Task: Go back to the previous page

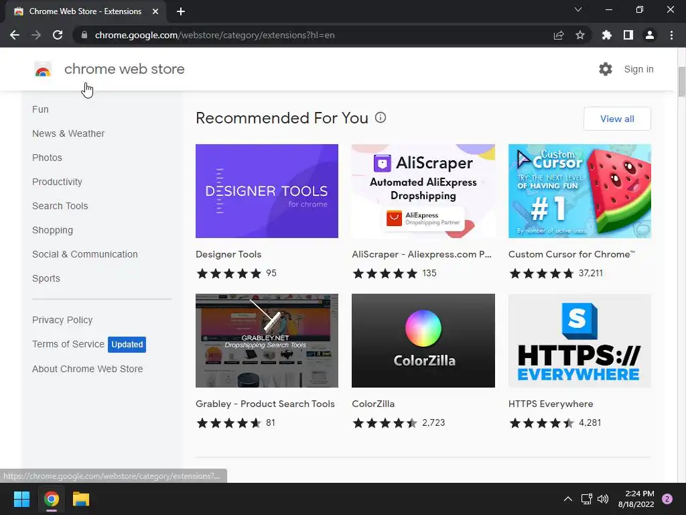Action: click(15, 35)
